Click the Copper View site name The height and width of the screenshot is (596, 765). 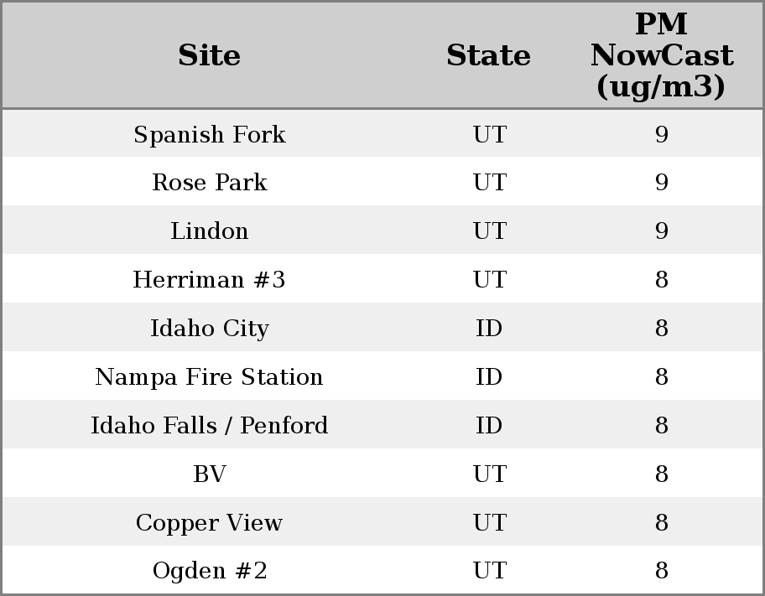tap(209, 523)
